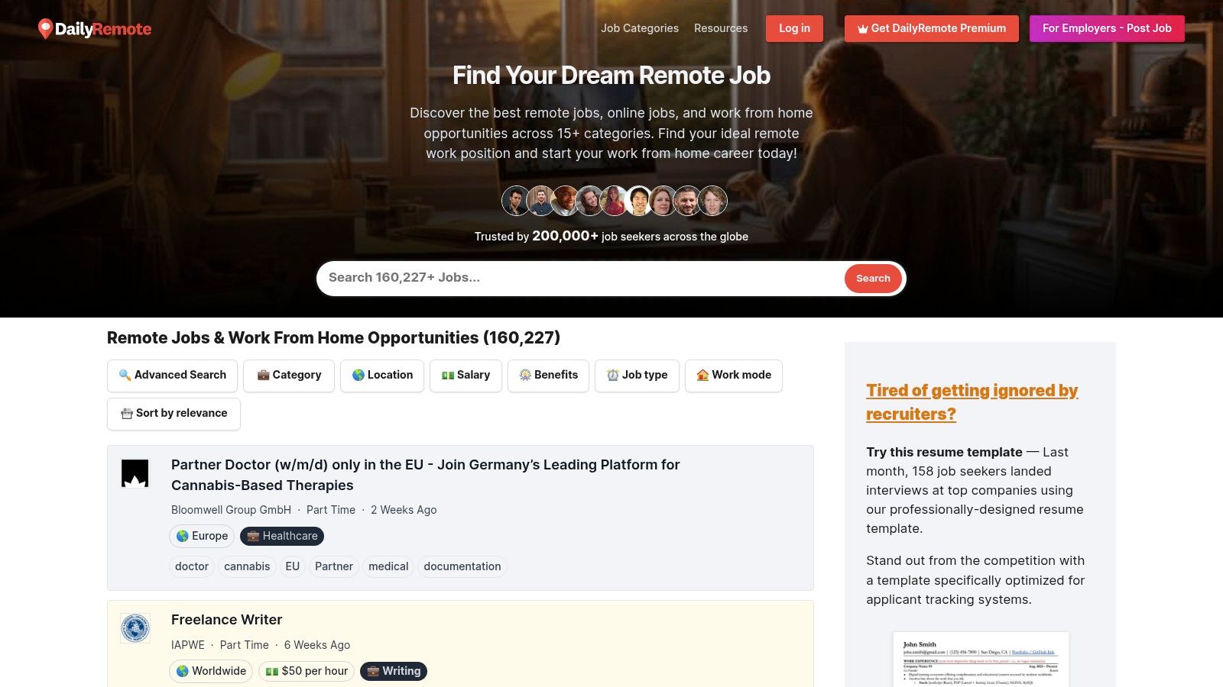Expand the Location filter
Image resolution: width=1223 pixels, height=687 pixels.
tap(382, 375)
